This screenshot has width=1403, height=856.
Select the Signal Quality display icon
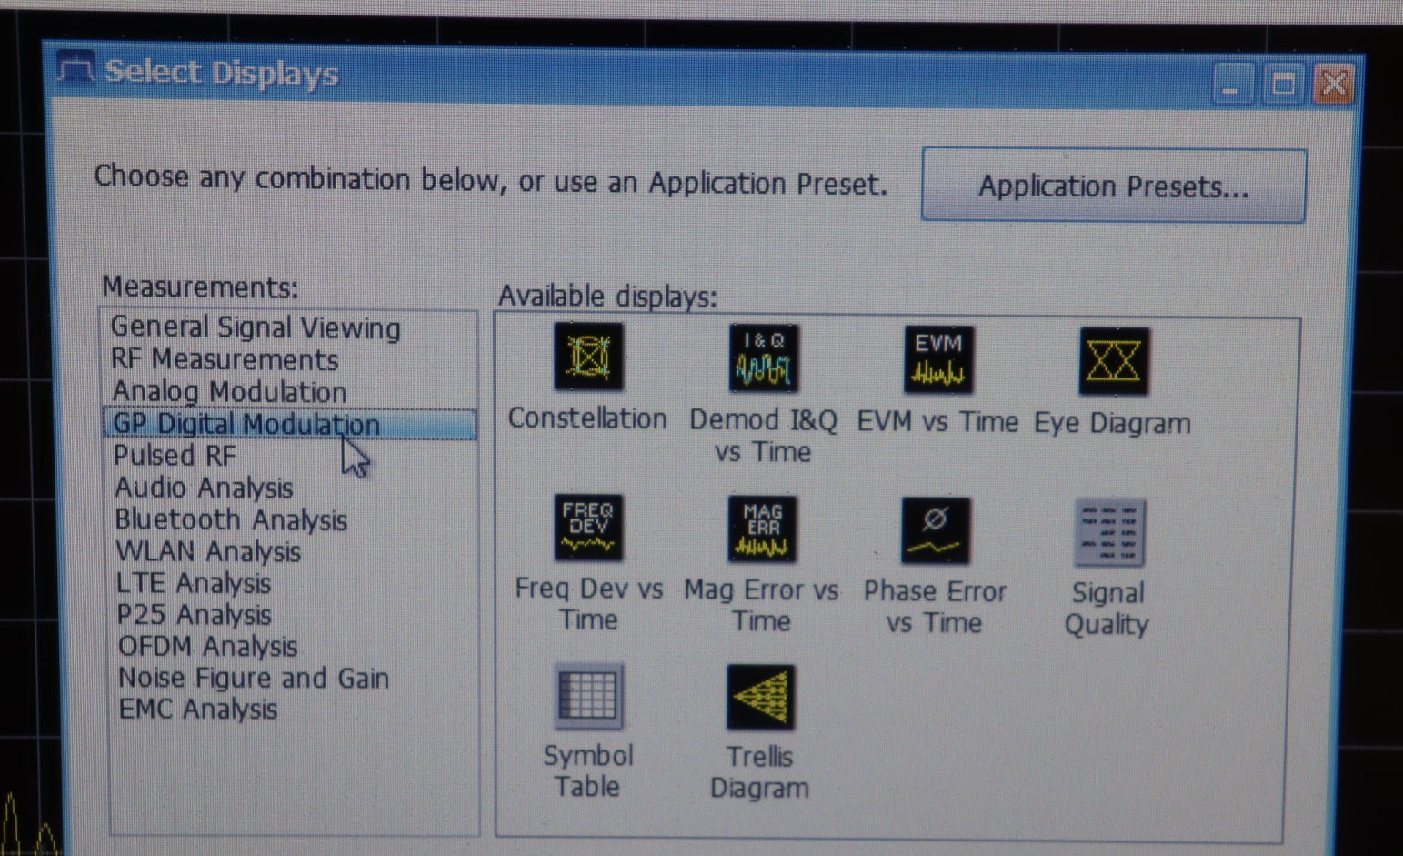pos(1109,532)
